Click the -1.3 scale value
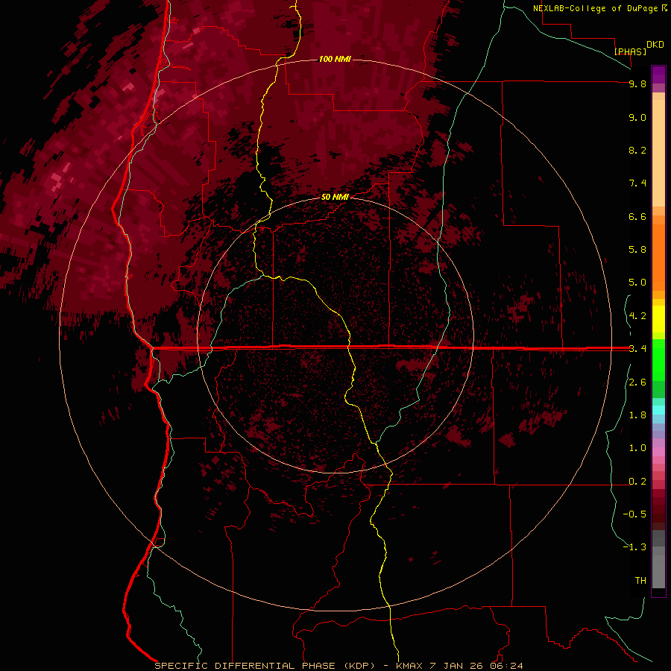Image resolution: width=671 pixels, height=671 pixels. [634, 547]
